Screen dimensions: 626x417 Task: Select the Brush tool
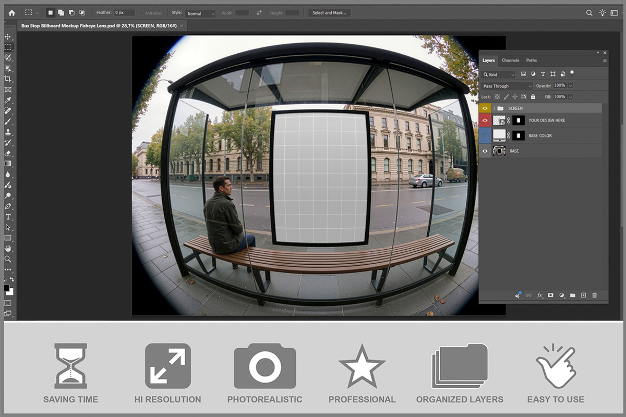click(8, 121)
